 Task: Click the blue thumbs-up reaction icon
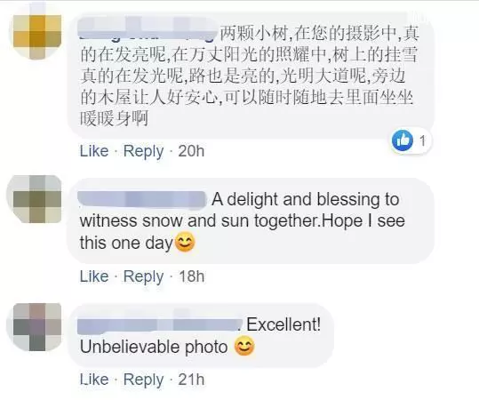[403, 140]
